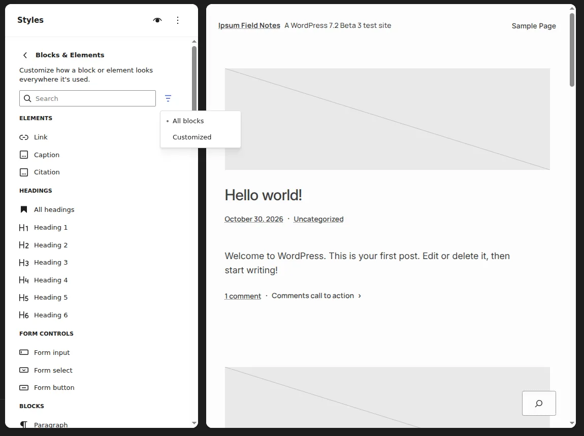This screenshot has height=436, width=584.
Task: Click the H4 icon
Action: (24, 280)
